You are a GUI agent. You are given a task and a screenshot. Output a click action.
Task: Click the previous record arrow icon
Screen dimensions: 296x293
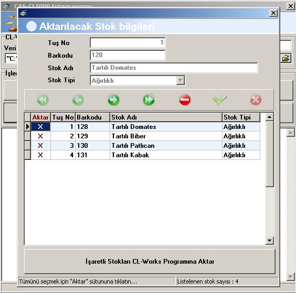coord(78,100)
